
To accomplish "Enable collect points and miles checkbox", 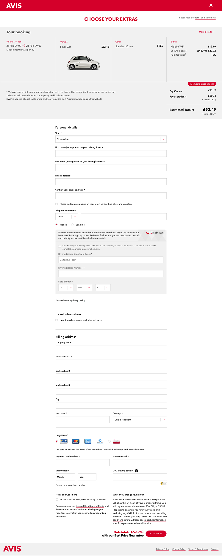I will [56, 320].
